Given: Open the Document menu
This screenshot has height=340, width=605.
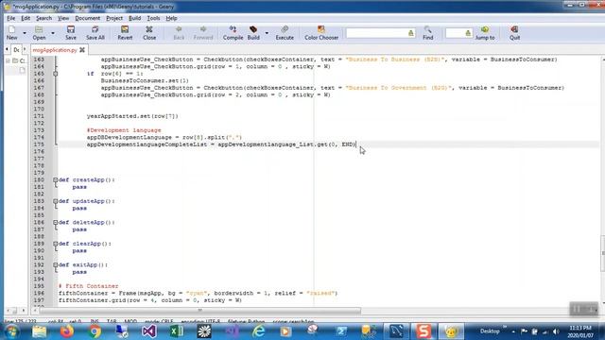Looking at the screenshot, I should (x=87, y=18).
